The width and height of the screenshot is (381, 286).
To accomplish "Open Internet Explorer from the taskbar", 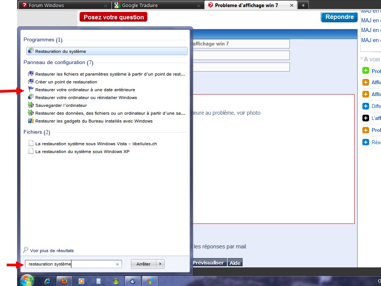I will [x=47, y=281].
